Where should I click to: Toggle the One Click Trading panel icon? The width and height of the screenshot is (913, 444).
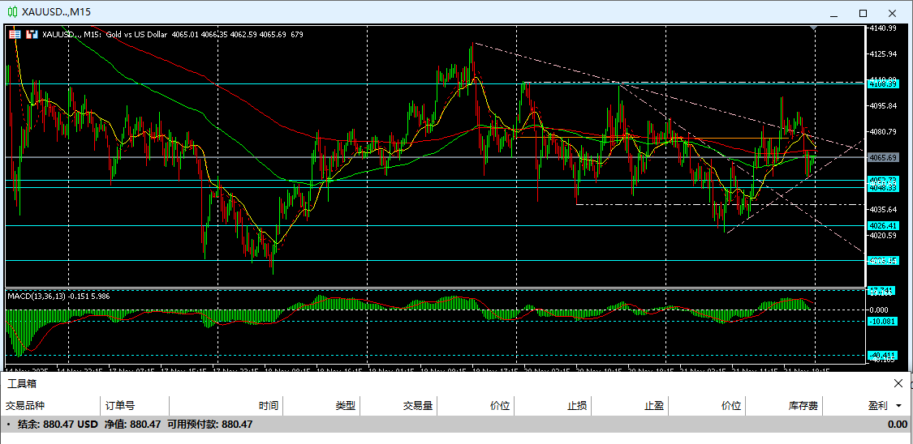pos(15,34)
